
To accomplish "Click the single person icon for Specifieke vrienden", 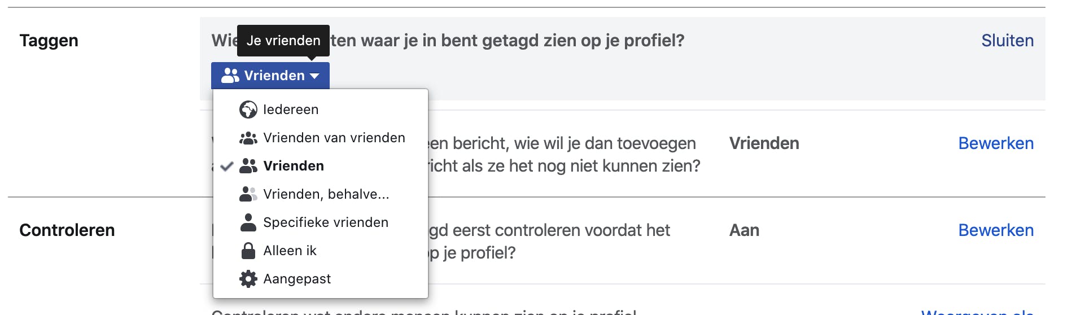I will 248,222.
